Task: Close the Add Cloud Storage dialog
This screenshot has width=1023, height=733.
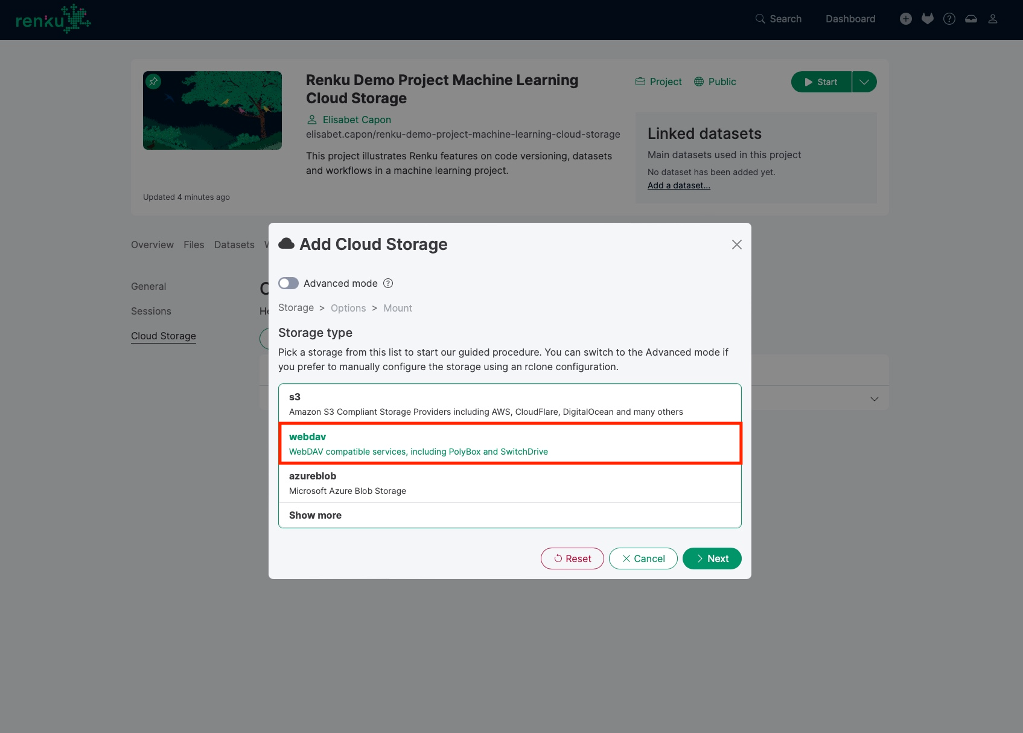Action: tap(736, 245)
